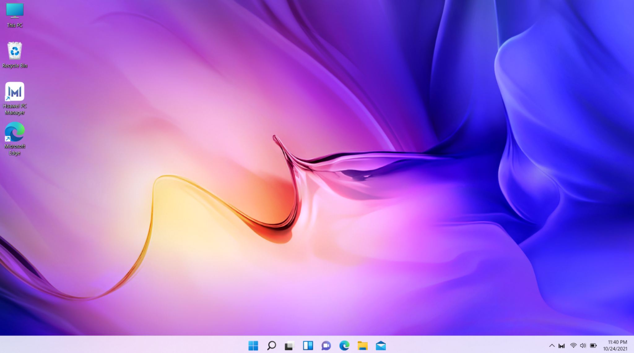634x353 pixels.
Task: Open the Start menu
Action: [x=254, y=346]
